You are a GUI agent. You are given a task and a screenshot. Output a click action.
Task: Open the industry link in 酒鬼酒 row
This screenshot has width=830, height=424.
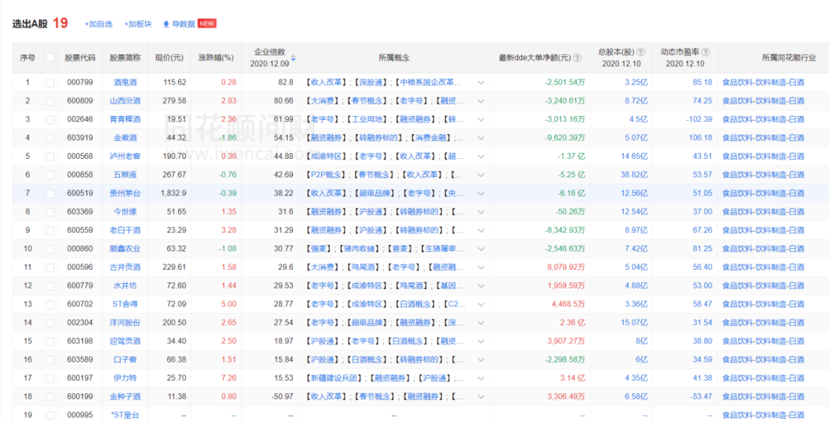point(763,82)
